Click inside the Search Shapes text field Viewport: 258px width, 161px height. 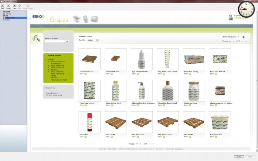coord(55,42)
